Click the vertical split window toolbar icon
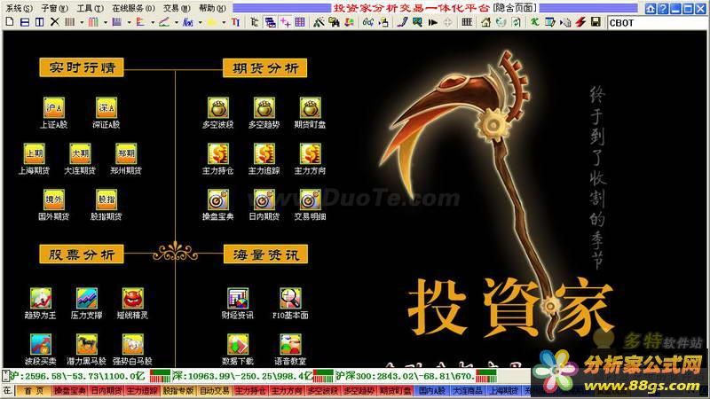710x399 pixels. [40, 21]
